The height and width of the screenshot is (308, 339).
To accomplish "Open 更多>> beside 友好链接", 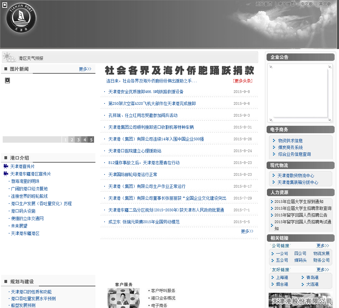I will tap(322, 269).
